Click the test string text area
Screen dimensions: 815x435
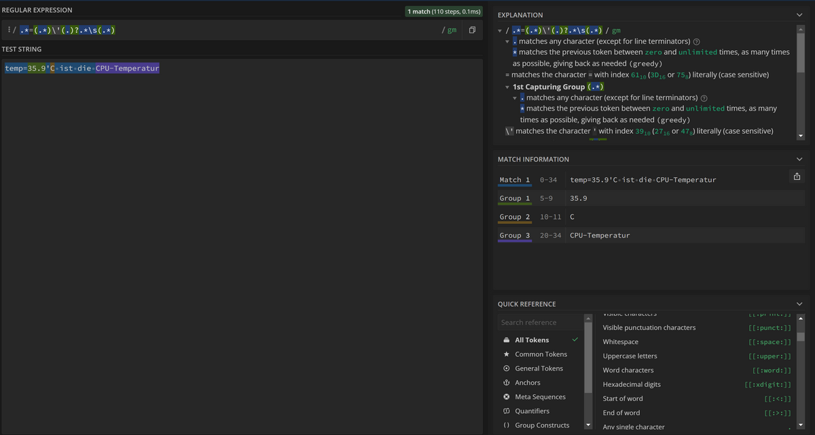[241, 244]
